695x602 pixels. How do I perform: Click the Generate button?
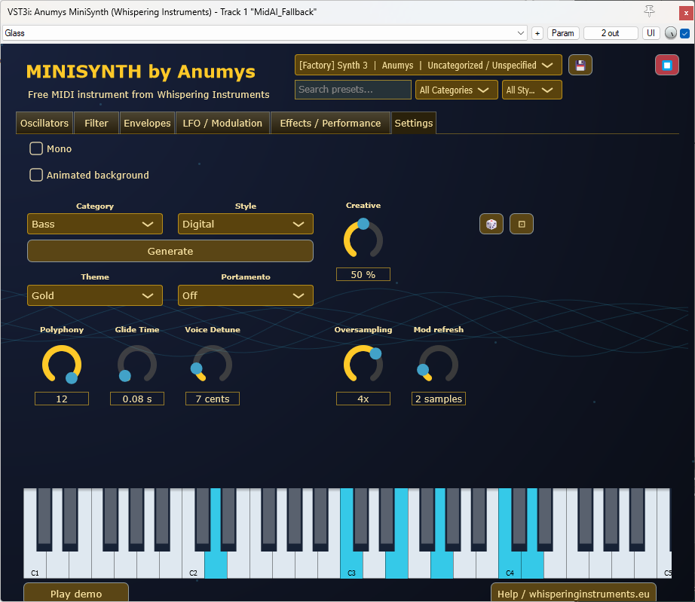coord(170,251)
